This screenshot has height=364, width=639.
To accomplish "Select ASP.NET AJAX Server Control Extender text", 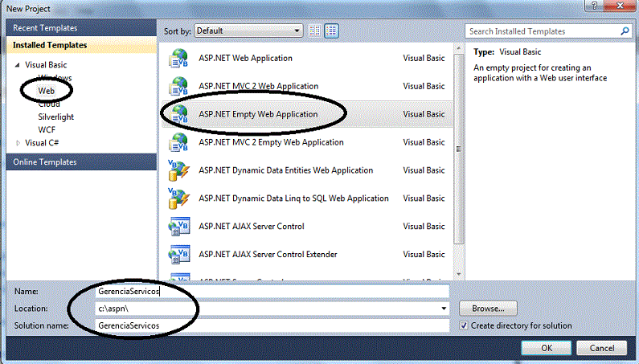I will coord(268,255).
